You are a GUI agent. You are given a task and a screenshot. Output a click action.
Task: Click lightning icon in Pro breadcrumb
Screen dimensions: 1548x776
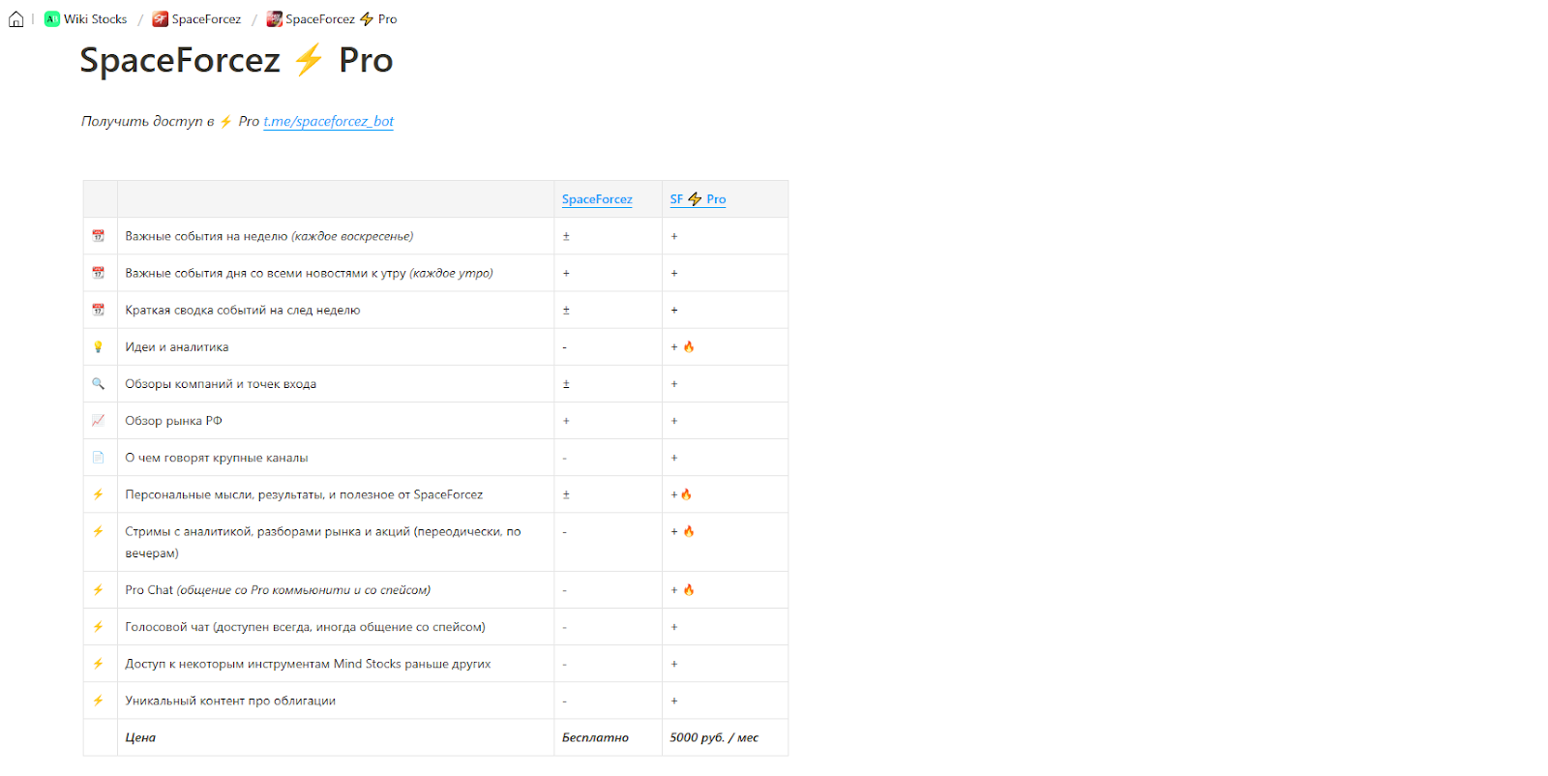(367, 19)
